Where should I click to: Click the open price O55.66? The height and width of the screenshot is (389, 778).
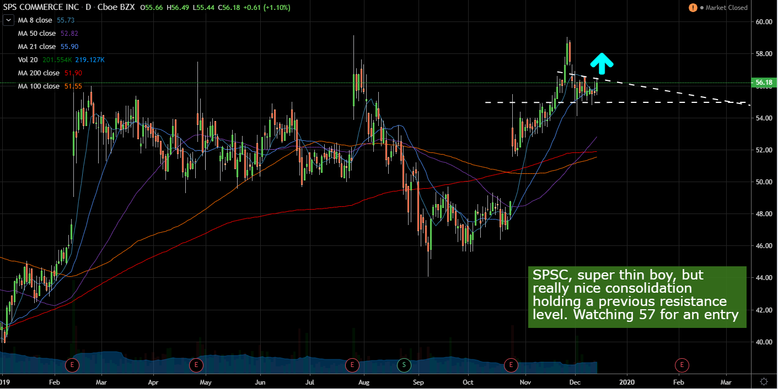(151, 8)
